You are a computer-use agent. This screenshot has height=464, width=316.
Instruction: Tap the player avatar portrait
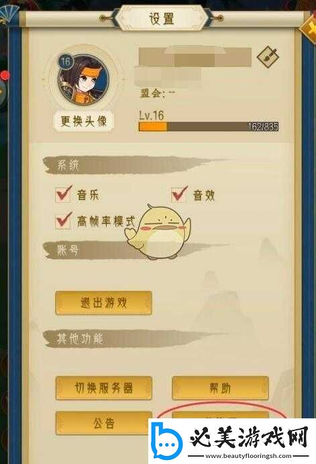[x=84, y=80]
